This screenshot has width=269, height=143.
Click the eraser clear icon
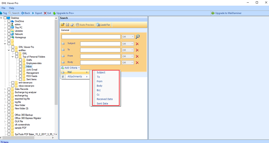coord(72,25)
